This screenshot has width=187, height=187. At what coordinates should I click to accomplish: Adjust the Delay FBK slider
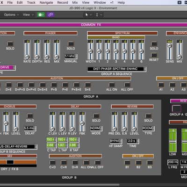point(82,122)
